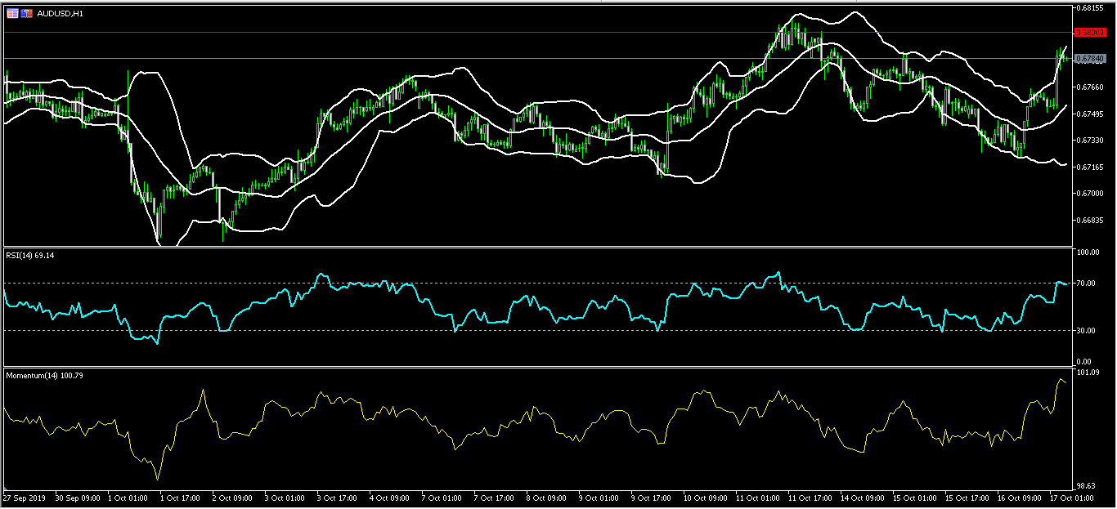Click the 14 Oct 09:00 time label
The image size is (1117, 509).
862,497
